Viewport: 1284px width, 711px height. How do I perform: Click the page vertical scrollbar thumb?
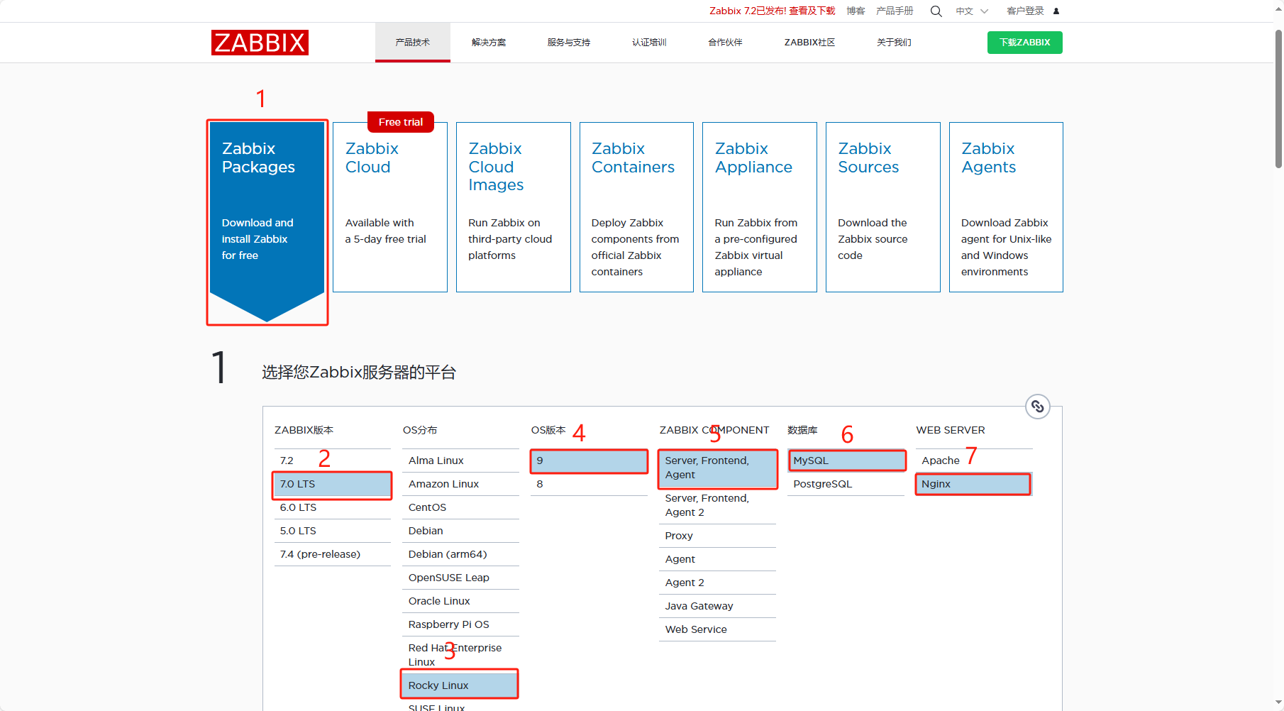(1278, 99)
